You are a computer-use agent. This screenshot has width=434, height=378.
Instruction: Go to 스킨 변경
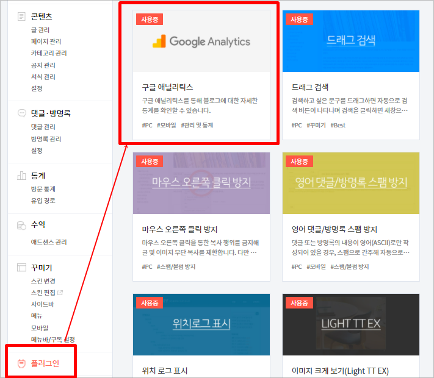(x=43, y=281)
